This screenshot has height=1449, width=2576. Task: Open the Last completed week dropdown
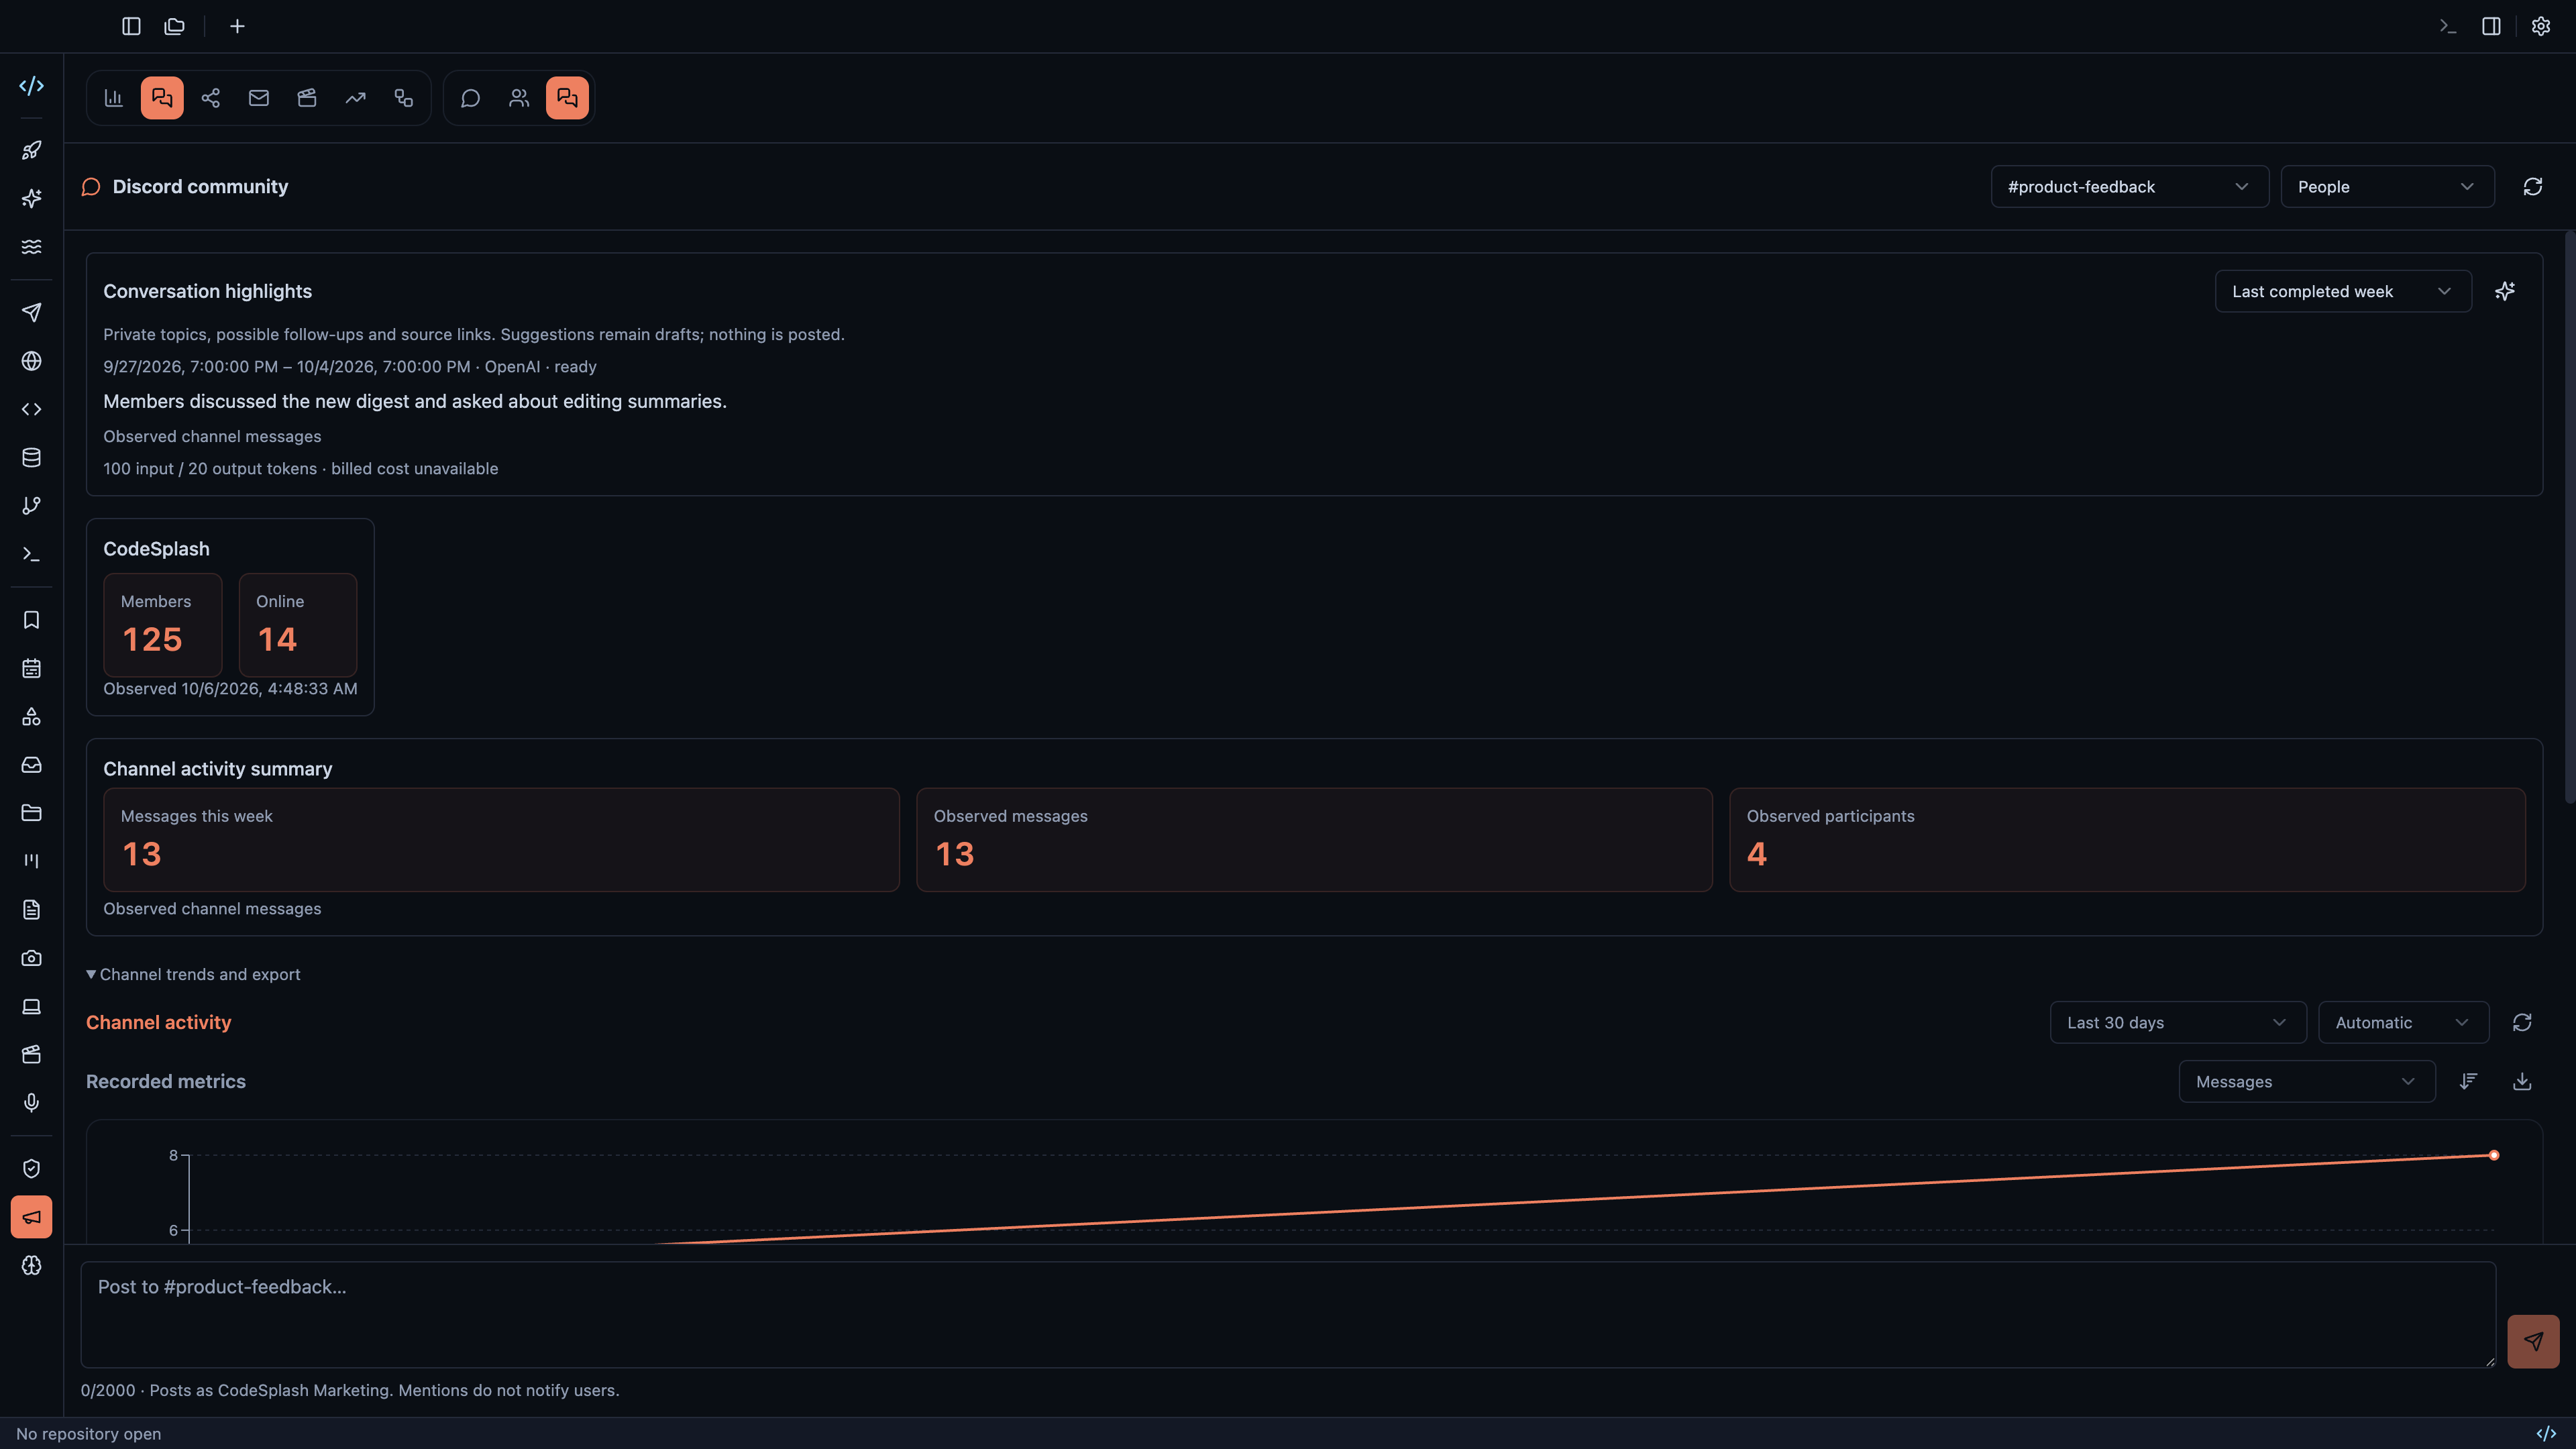[x=2343, y=291]
